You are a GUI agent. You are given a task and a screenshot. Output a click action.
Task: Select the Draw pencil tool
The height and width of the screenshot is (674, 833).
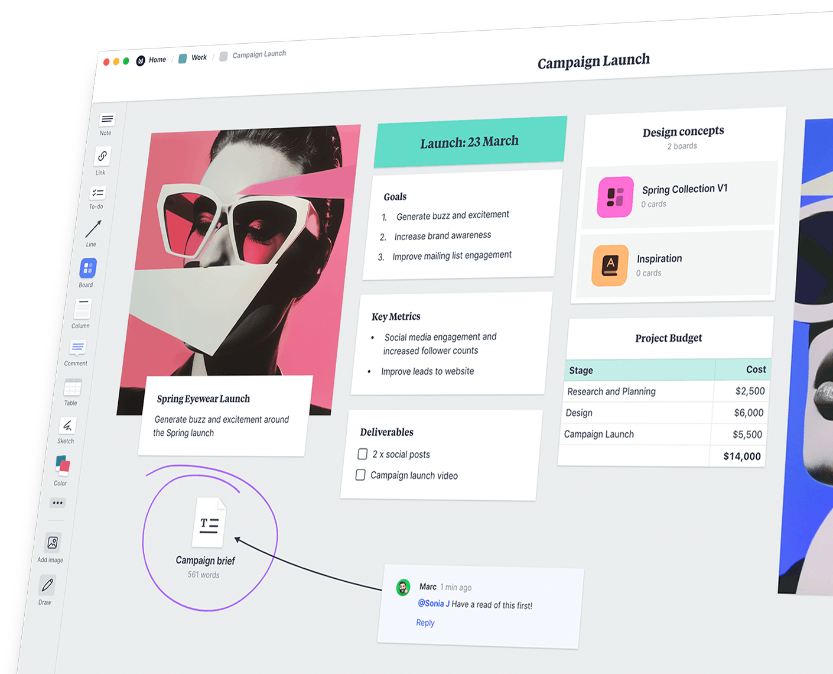pyautogui.click(x=47, y=585)
